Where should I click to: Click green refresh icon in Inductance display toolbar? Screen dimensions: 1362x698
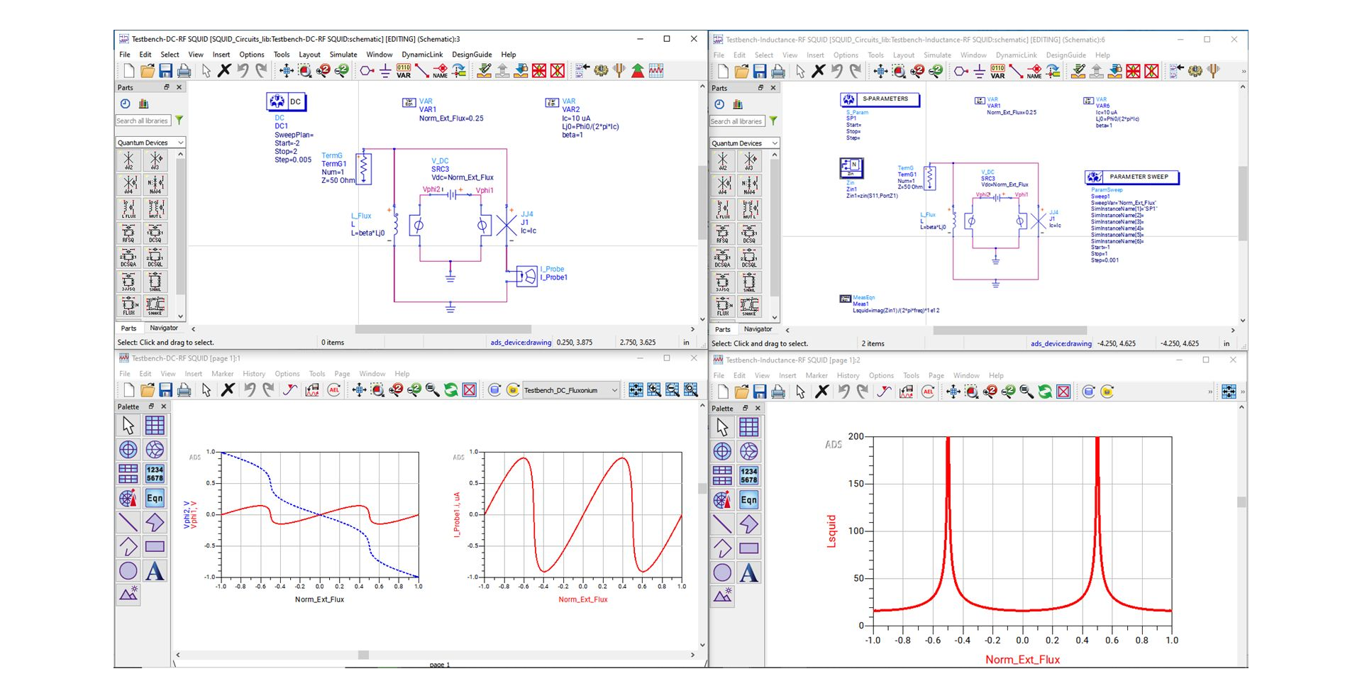point(1045,392)
